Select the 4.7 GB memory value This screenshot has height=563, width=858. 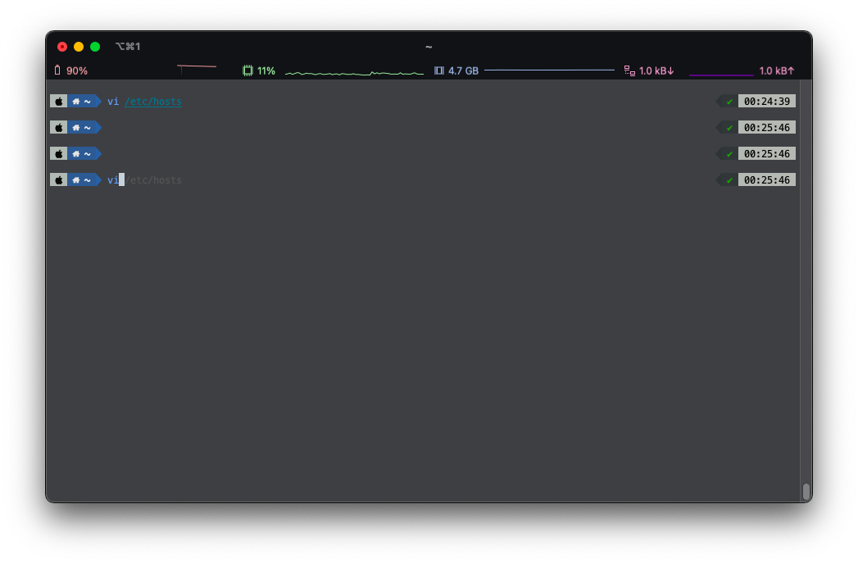[x=464, y=70]
